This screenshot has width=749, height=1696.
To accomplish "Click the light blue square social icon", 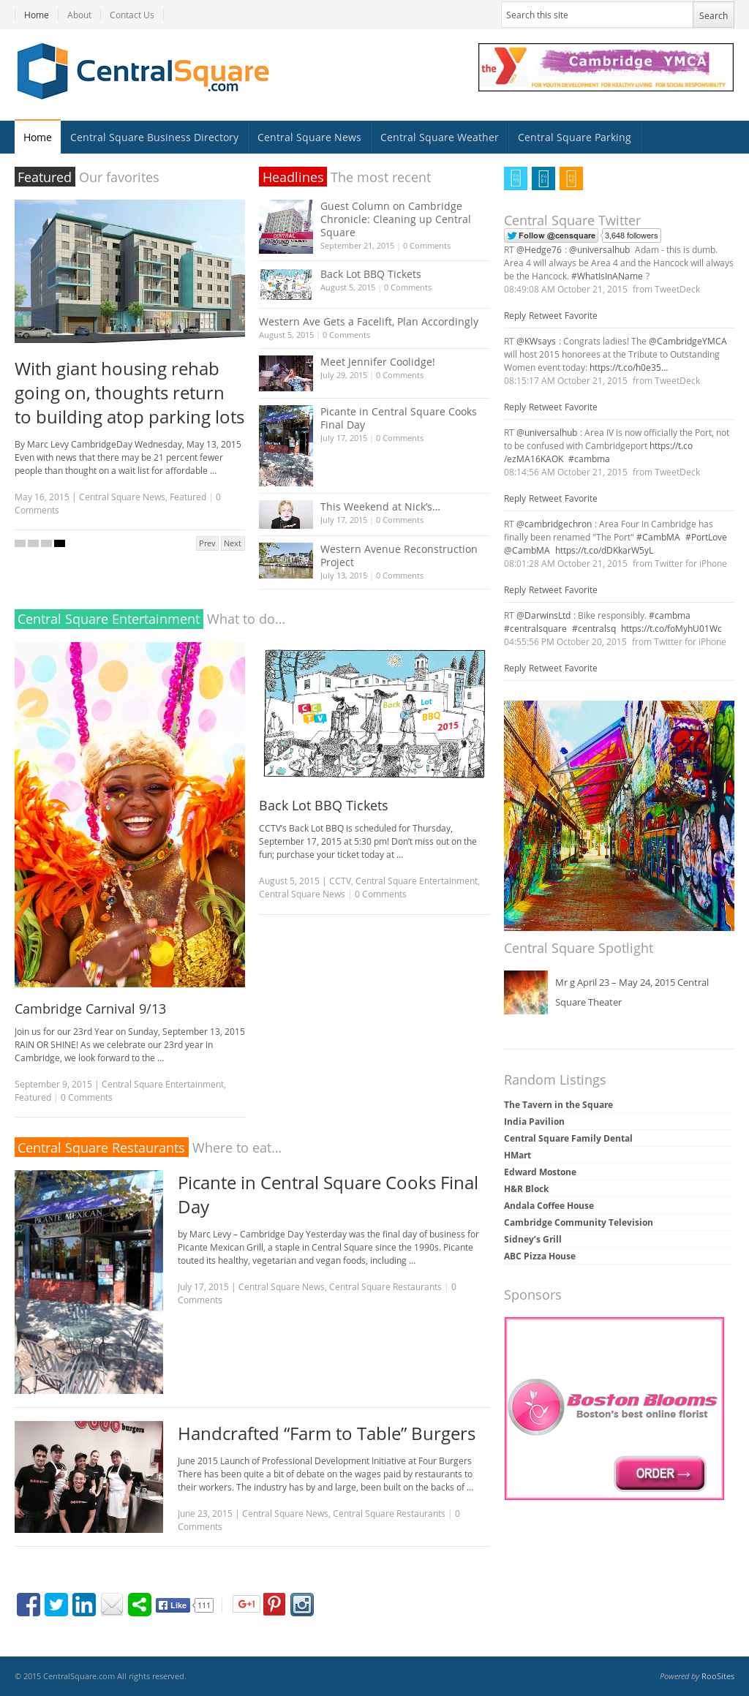I will (516, 178).
